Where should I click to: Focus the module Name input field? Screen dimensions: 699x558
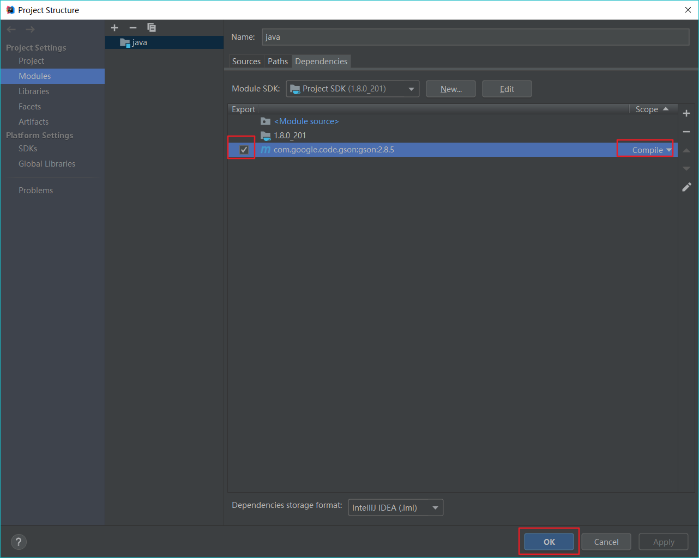475,37
